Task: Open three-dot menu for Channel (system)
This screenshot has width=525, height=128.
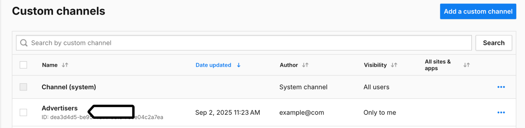Action: click(x=501, y=87)
